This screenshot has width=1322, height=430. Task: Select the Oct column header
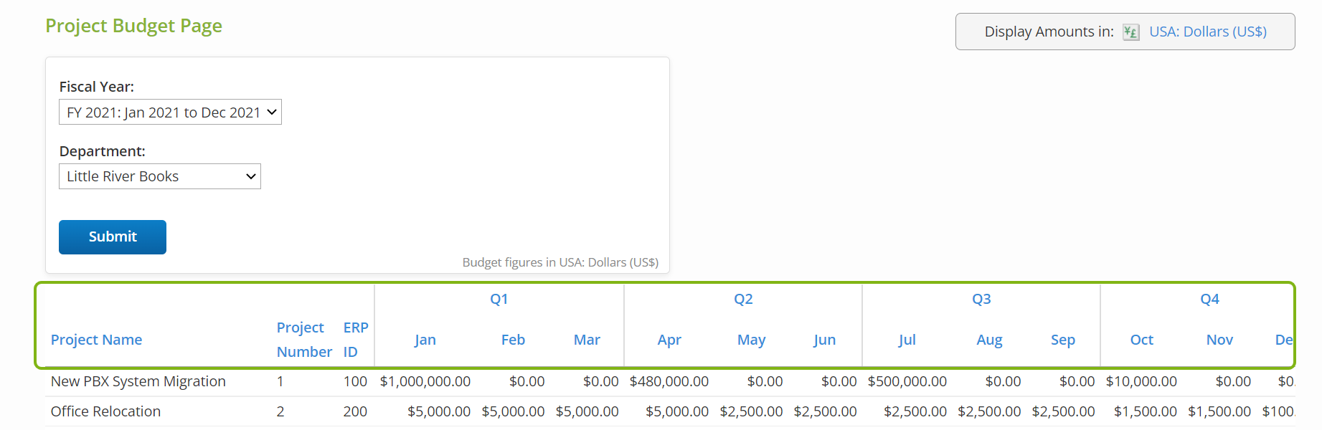pos(1141,340)
